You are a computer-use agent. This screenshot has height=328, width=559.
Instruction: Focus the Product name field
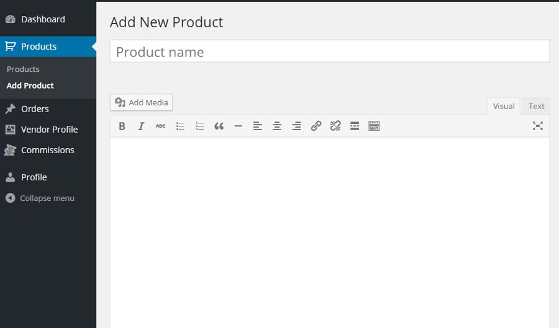click(x=330, y=51)
